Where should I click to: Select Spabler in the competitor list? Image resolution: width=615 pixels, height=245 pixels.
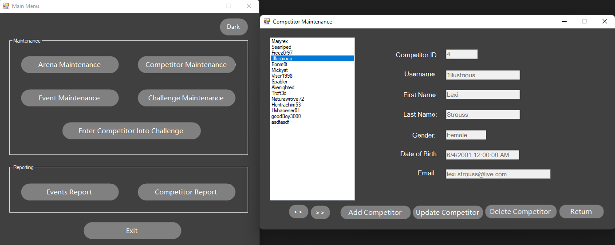coord(312,82)
